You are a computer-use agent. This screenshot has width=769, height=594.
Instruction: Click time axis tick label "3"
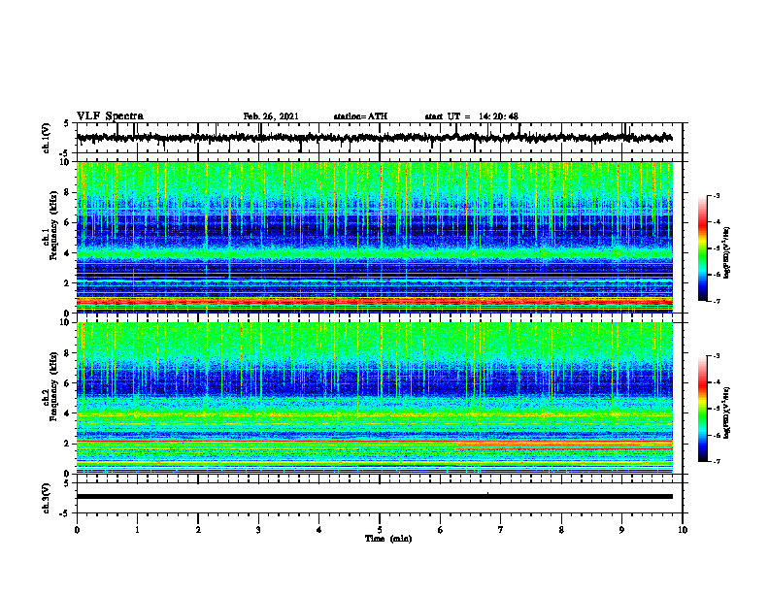[x=258, y=530]
